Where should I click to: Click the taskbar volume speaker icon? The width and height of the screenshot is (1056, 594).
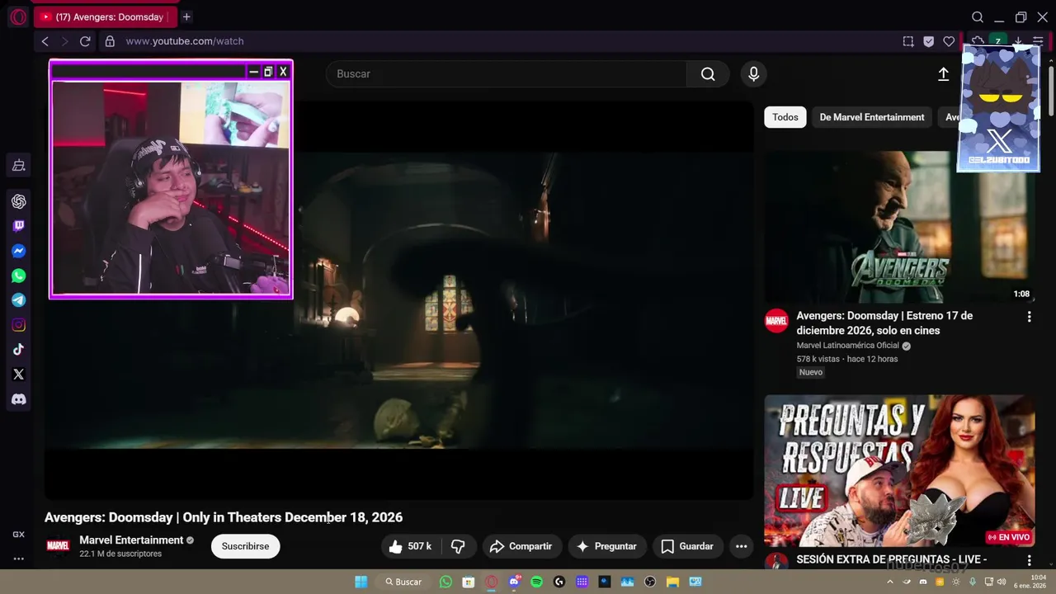pos(1002,582)
